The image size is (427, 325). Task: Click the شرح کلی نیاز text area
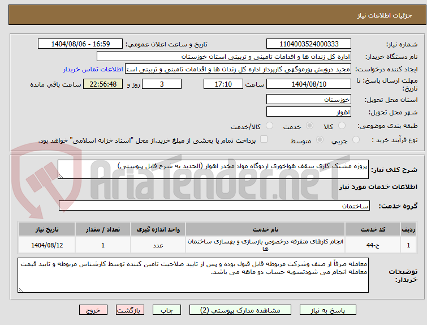point(213,169)
